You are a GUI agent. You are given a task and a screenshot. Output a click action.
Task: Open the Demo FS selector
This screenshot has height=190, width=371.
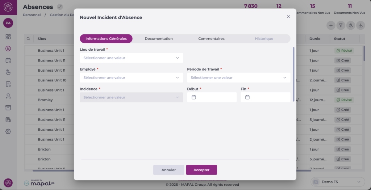pos(337,182)
